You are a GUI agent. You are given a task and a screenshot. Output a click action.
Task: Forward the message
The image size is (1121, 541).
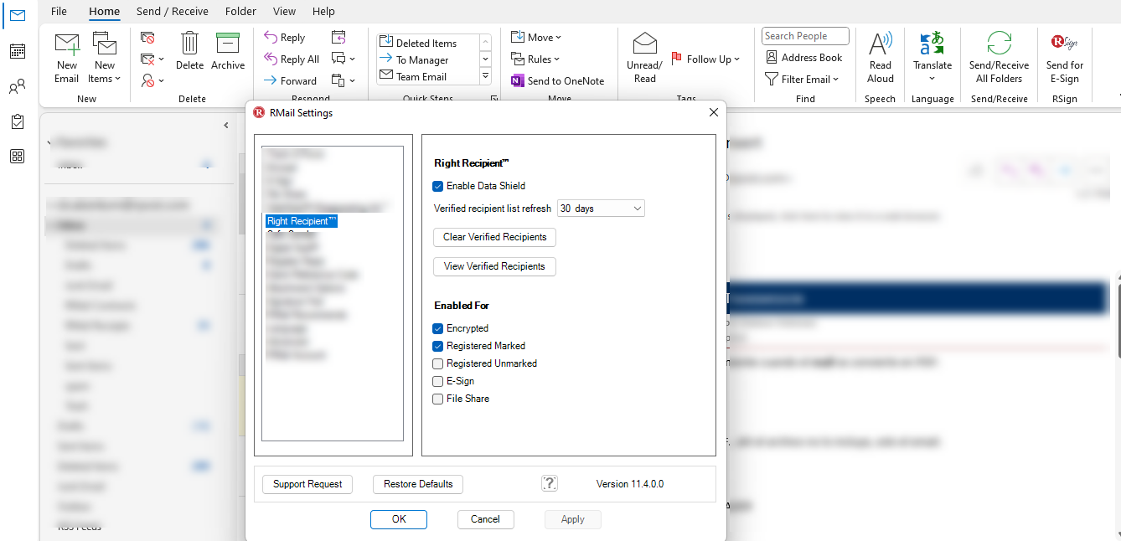290,80
